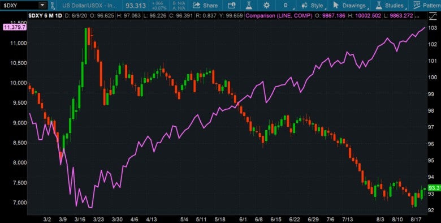
Task: Open the Style menu
Action: click(x=313, y=5)
